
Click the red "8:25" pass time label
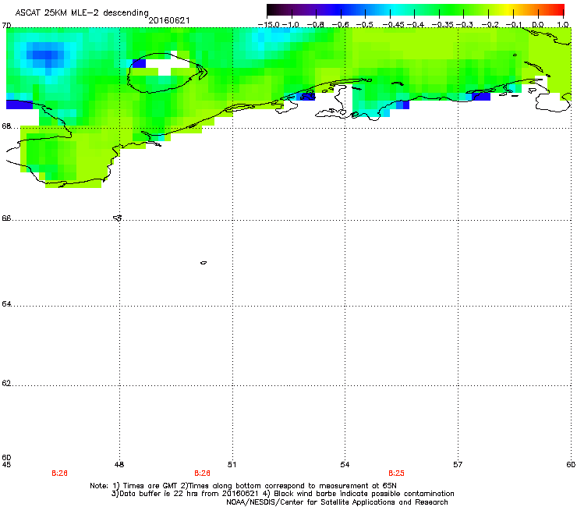tap(396, 473)
